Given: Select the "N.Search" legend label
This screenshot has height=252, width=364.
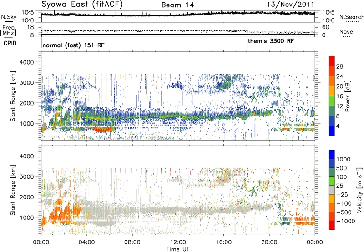Looking at the screenshot, I should pyautogui.click(x=351, y=17).
